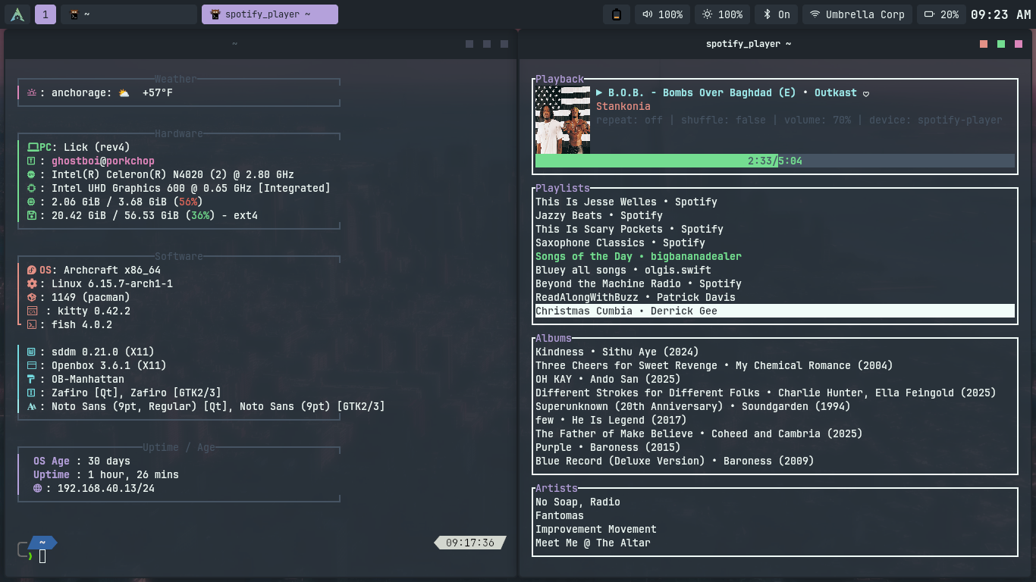
Task: Click the terminal prompt input cursor
Action: (43, 556)
